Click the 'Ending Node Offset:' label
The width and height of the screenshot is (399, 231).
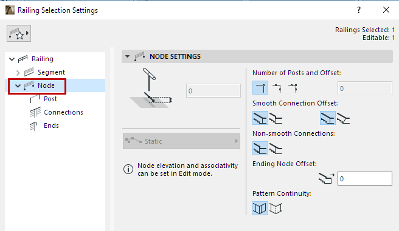(x=285, y=164)
